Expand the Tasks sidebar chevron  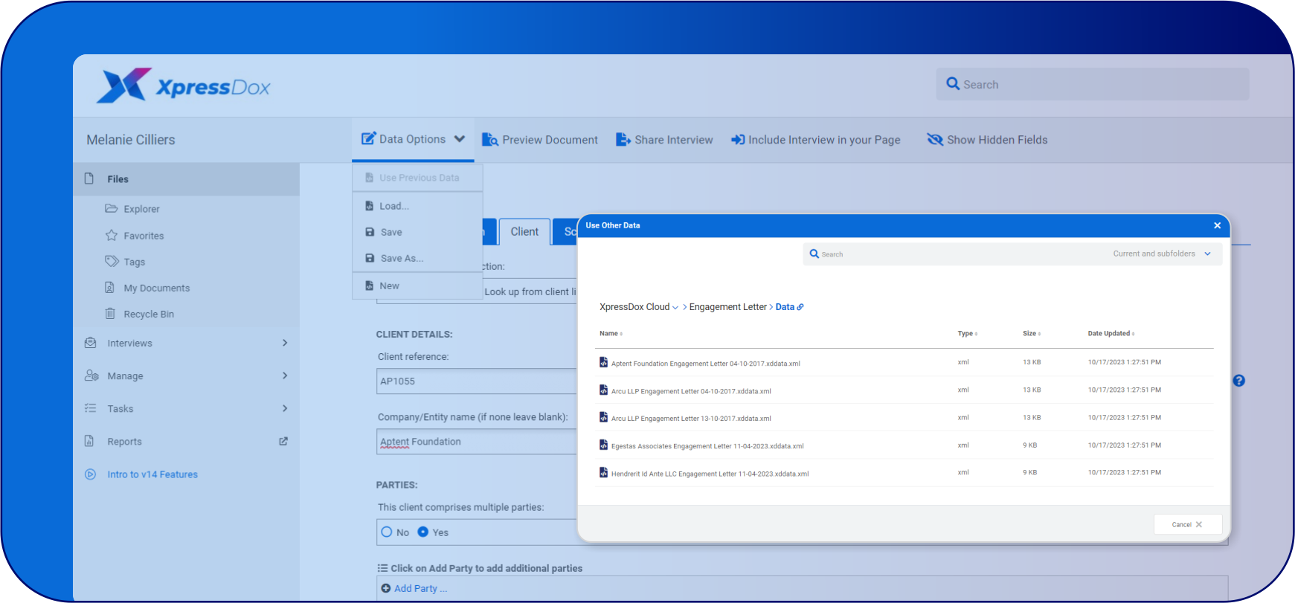click(x=285, y=408)
